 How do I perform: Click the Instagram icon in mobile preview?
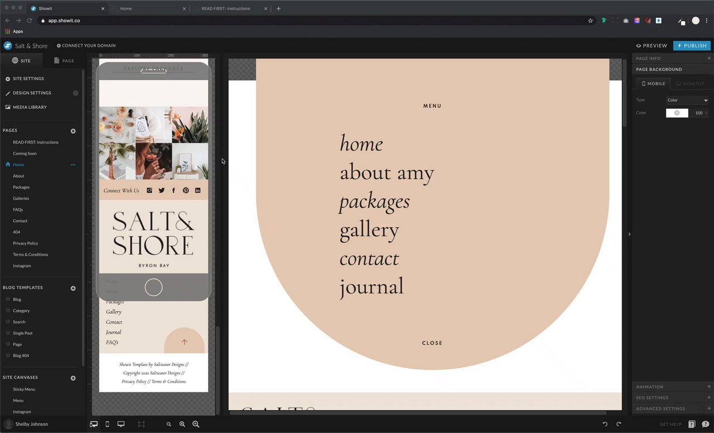coord(149,190)
